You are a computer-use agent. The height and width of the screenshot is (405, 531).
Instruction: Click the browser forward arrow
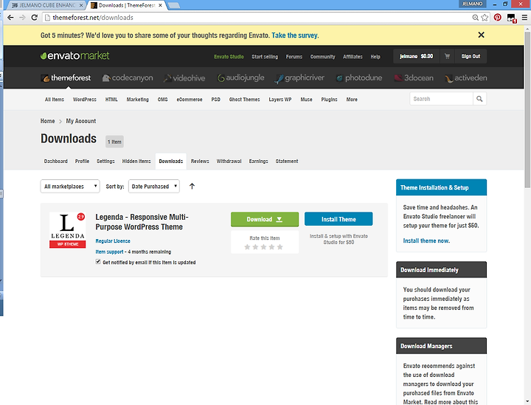tap(22, 18)
